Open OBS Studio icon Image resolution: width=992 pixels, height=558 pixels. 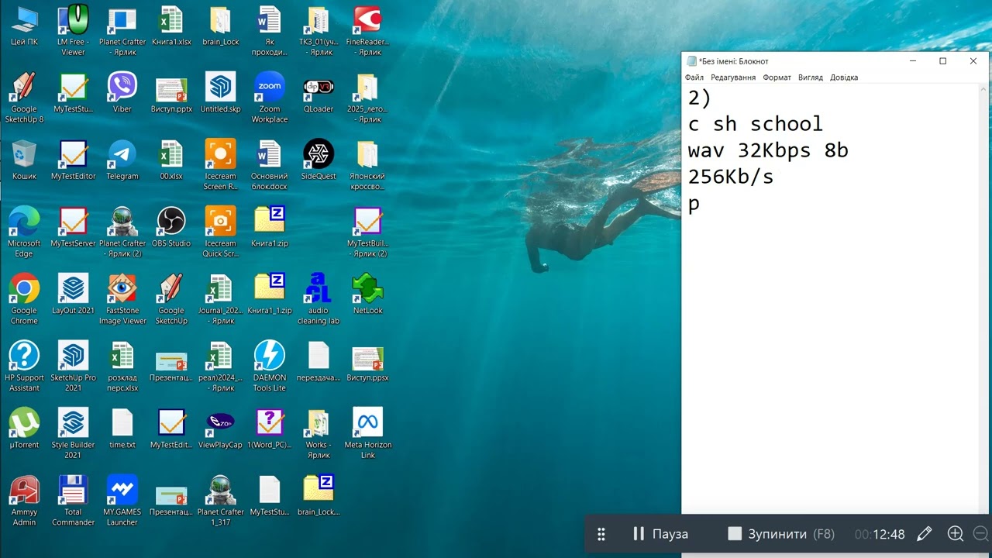click(x=171, y=226)
